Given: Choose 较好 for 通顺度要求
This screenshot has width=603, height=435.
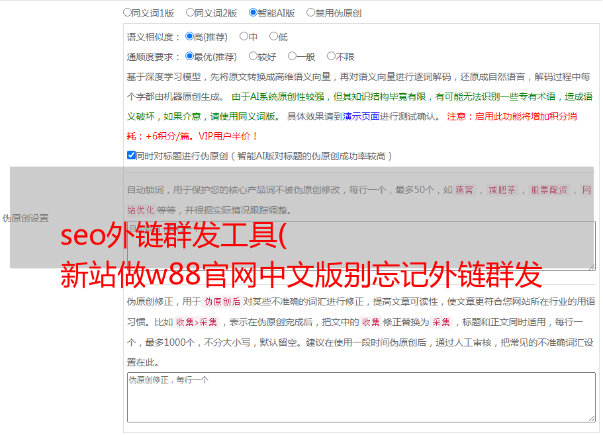Looking at the screenshot, I should point(253,56).
